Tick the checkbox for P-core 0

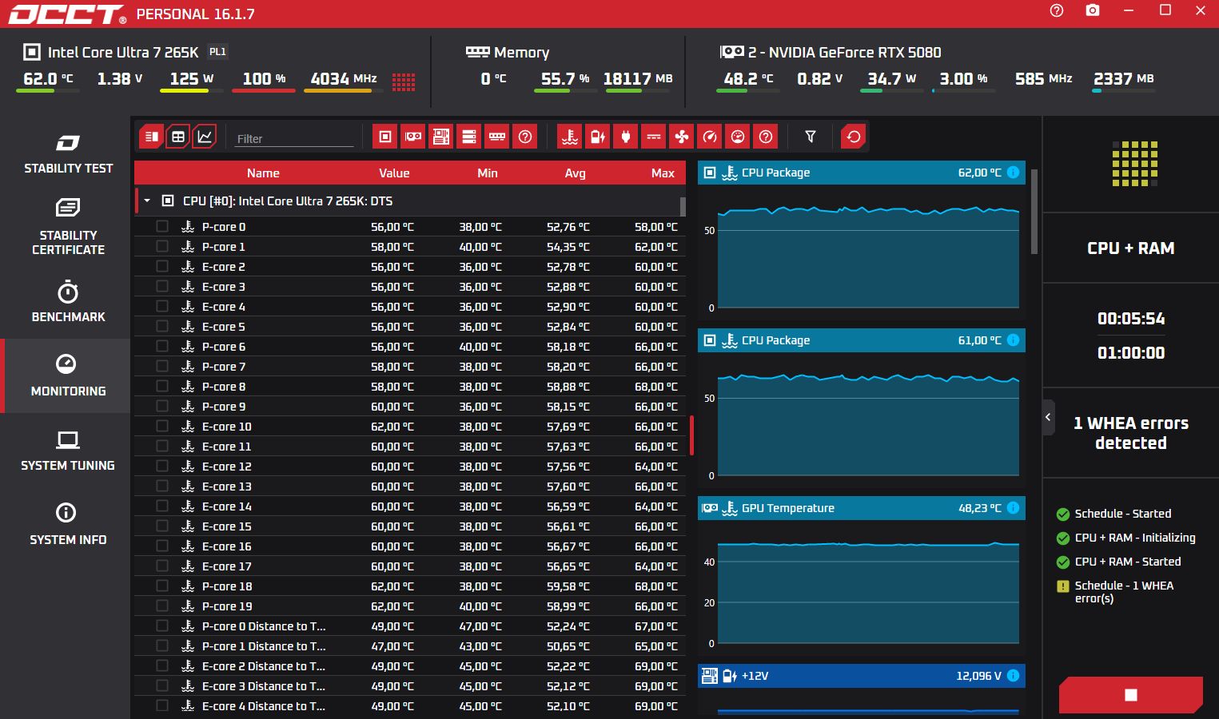coord(162,226)
